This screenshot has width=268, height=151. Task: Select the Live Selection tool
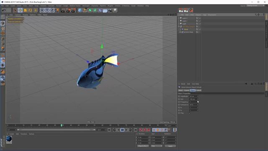[15, 10]
